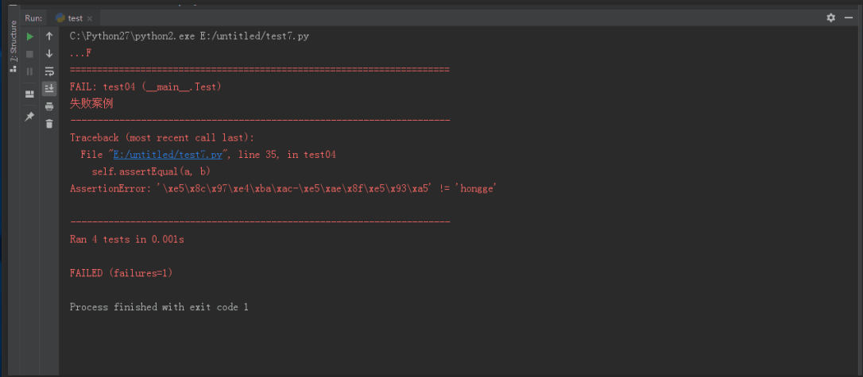Viewport: 863px width, 377px height.
Task: Toggle the Pin tab pushpin icon
Action: 29,117
